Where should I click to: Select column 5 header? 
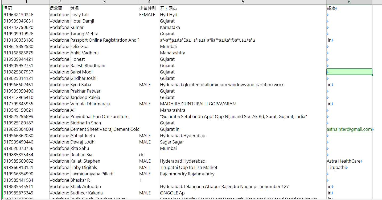tap(243, 2)
